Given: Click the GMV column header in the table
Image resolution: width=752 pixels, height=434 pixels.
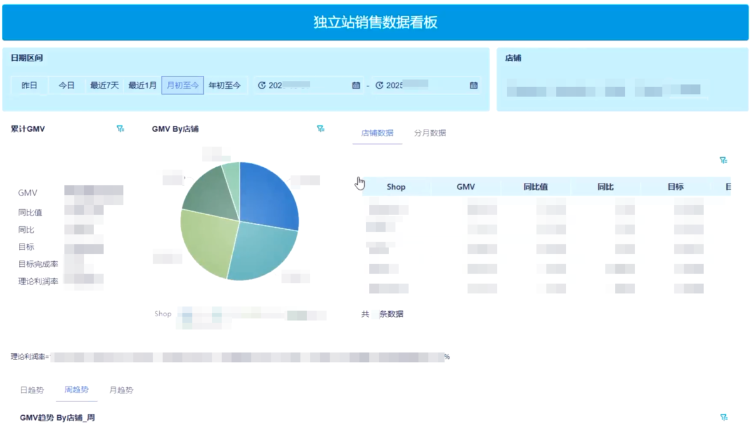Looking at the screenshot, I should coord(466,187).
